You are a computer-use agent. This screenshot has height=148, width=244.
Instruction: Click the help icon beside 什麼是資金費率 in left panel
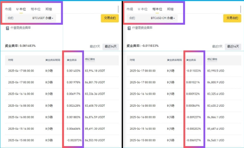pos(7,28)
